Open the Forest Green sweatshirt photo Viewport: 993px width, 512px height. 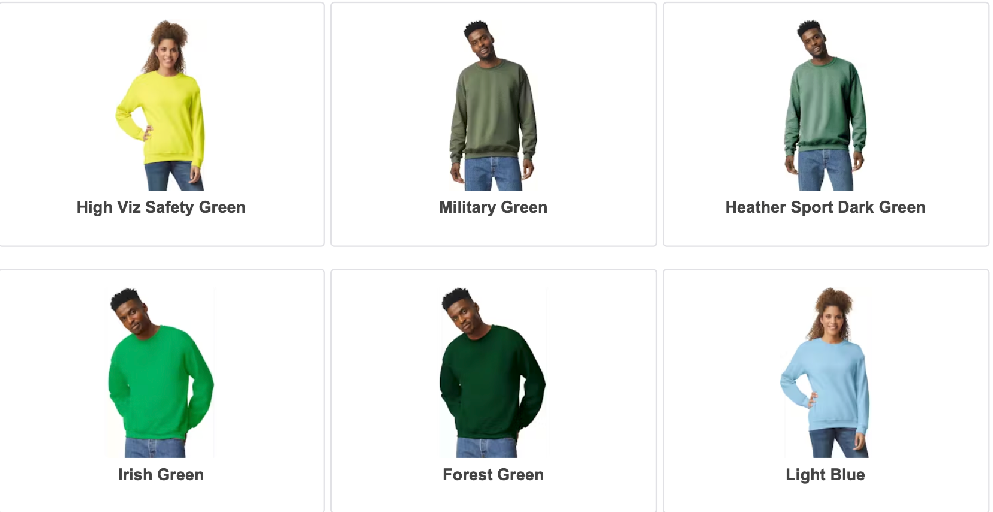coord(493,372)
